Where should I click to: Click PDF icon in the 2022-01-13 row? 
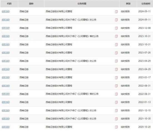(116, 102)
